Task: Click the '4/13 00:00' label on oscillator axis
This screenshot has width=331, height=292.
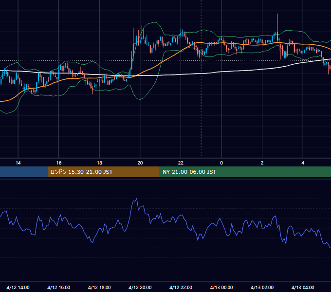Action: tap(221, 287)
